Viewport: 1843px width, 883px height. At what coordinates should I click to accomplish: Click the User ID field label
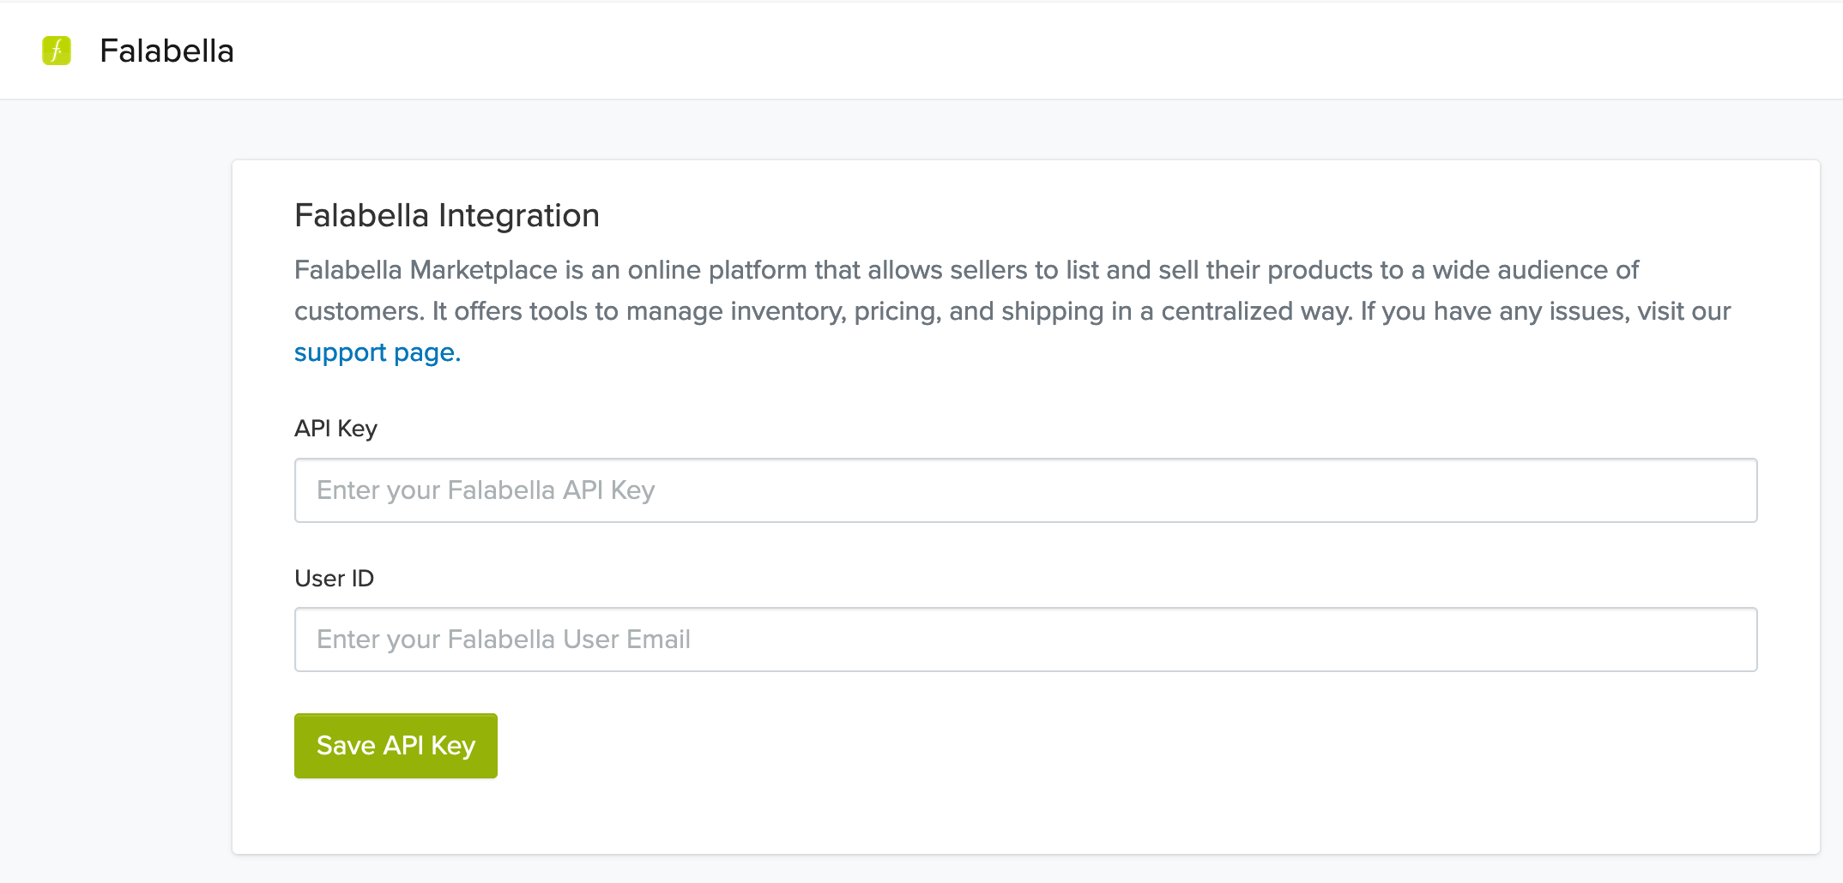(334, 579)
